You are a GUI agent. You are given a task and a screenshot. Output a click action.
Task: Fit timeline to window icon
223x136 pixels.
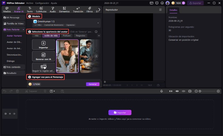pyautogui.click(x=190, y=91)
